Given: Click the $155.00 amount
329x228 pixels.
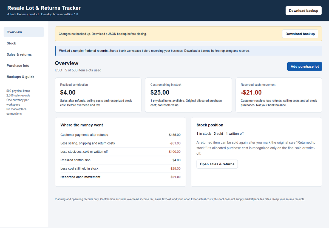Looking at the screenshot, I should click(x=175, y=135).
